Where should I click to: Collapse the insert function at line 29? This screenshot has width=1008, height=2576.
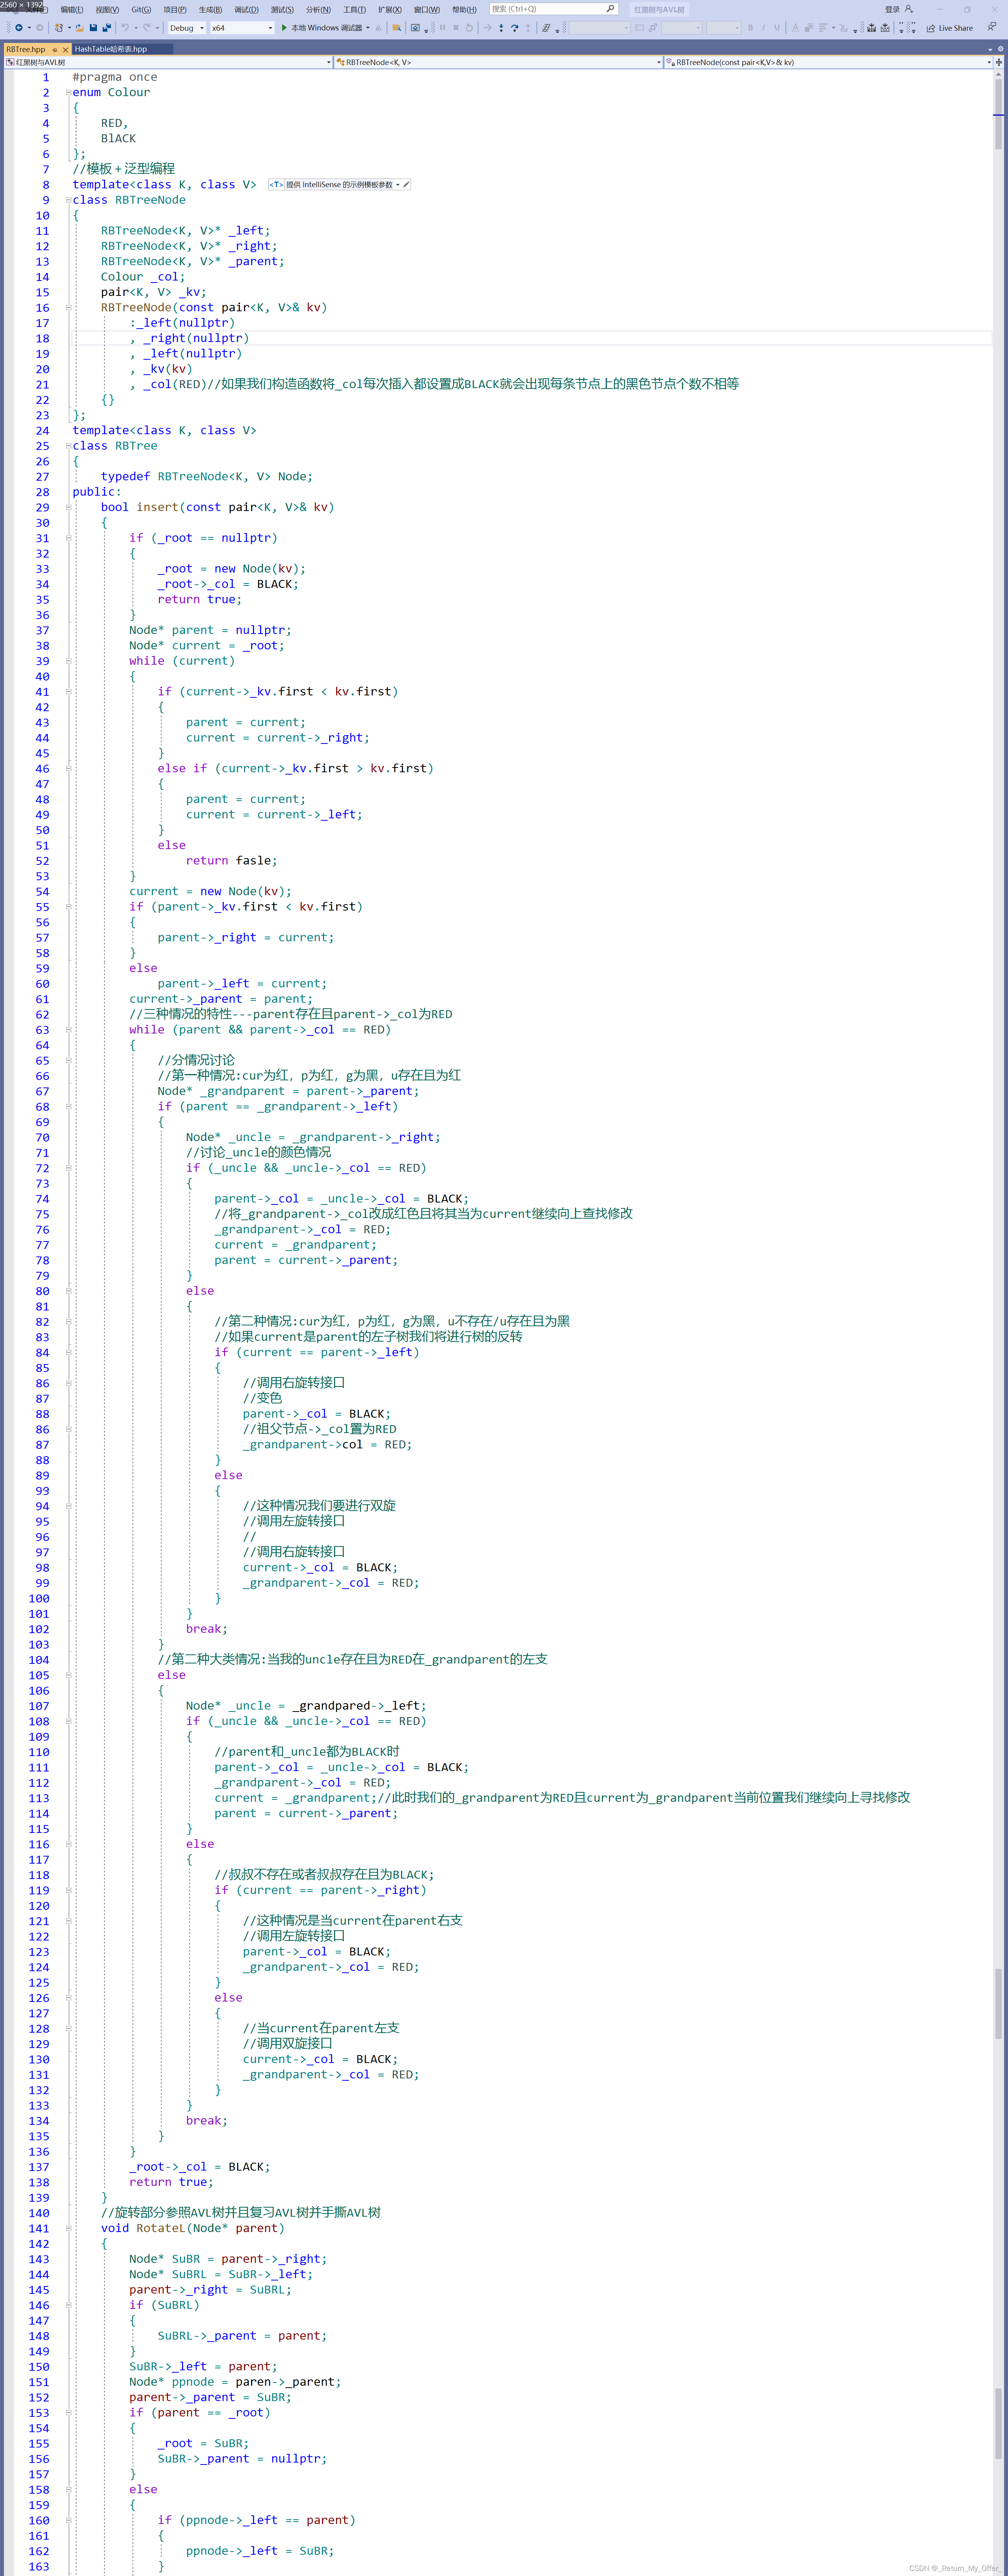tap(69, 507)
